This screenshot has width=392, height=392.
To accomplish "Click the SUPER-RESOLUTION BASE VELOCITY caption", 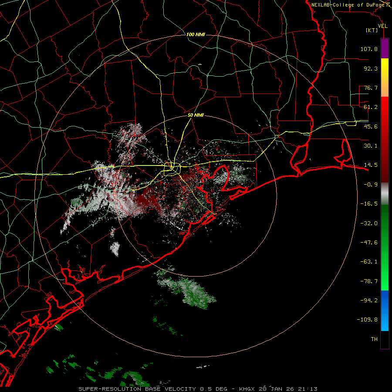I will pos(137,389).
